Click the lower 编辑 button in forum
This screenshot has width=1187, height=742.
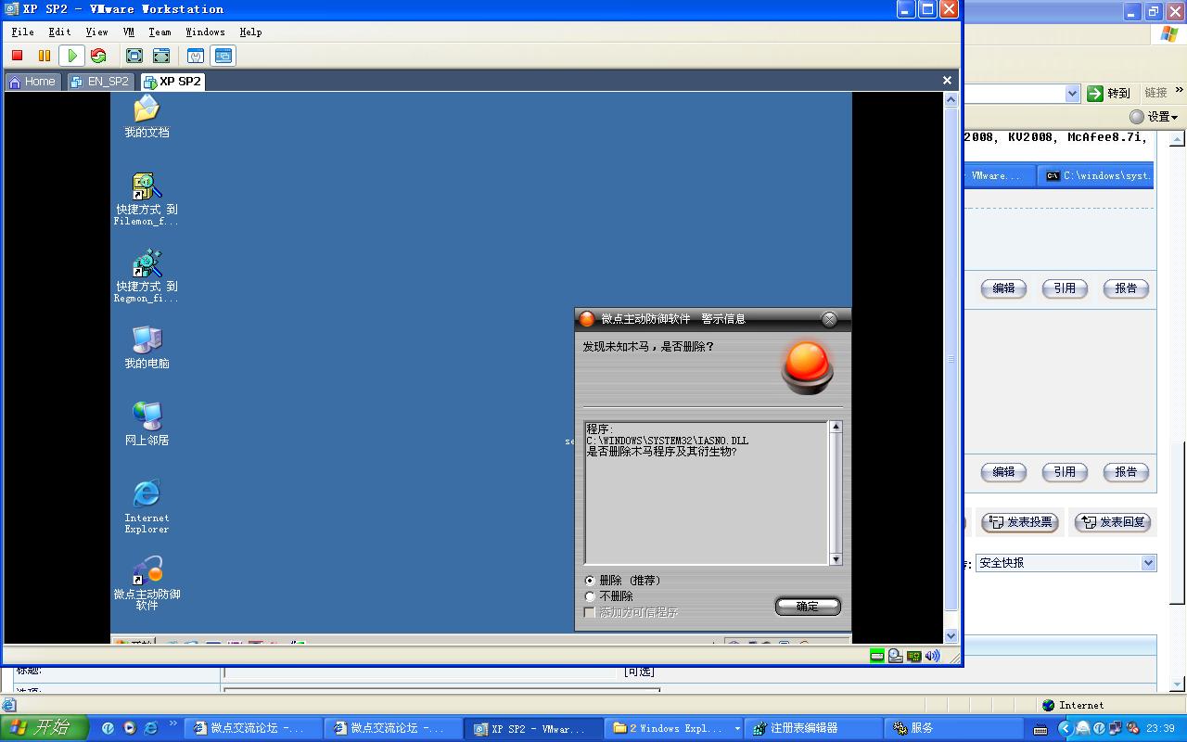click(x=1003, y=472)
